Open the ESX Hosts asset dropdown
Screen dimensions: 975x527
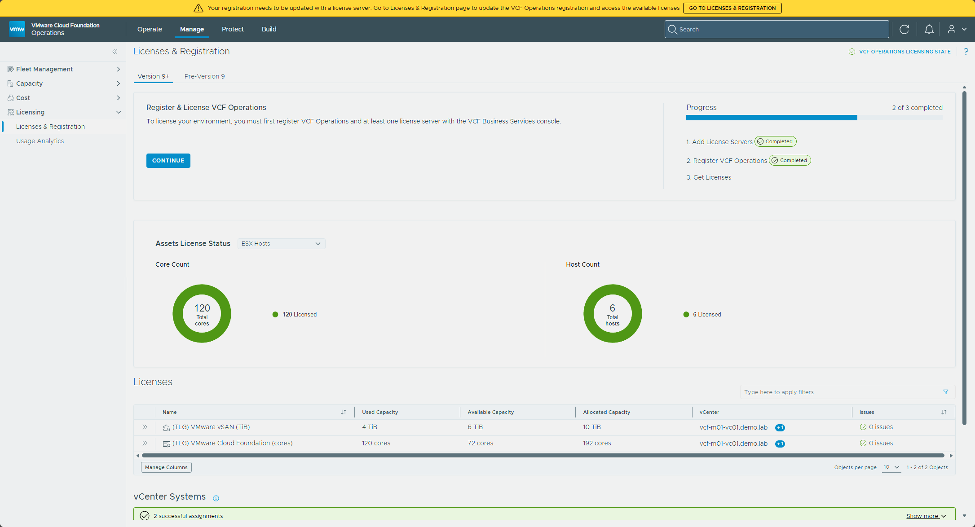(282, 243)
